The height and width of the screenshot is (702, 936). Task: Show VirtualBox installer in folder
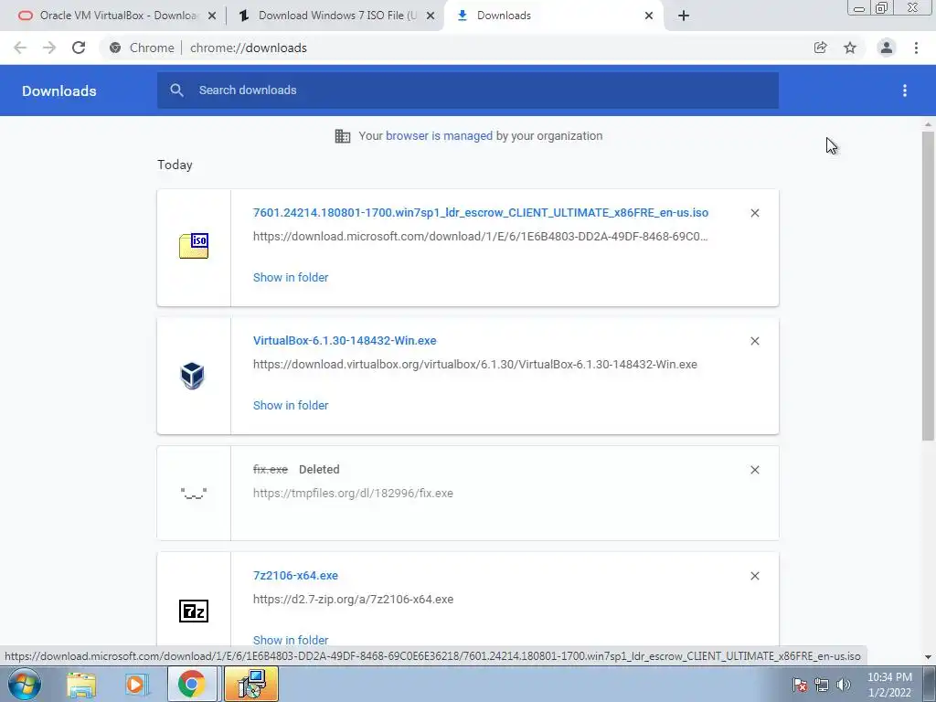click(291, 405)
